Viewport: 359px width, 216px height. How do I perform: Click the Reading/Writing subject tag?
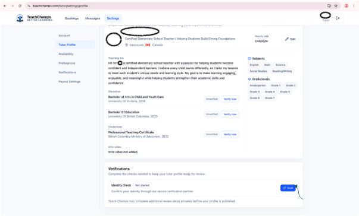click(282, 71)
